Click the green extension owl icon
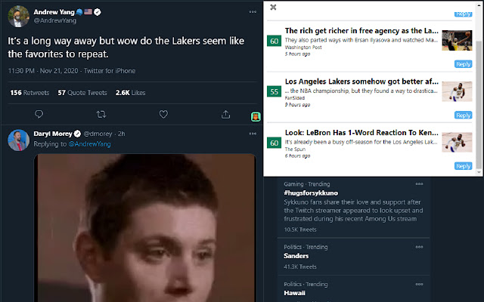 pyautogui.click(x=256, y=117)
